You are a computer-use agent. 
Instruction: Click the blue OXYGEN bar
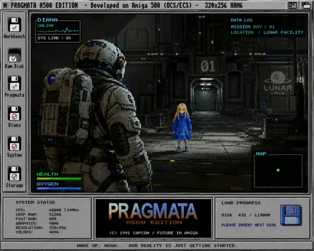coord(59,189)
